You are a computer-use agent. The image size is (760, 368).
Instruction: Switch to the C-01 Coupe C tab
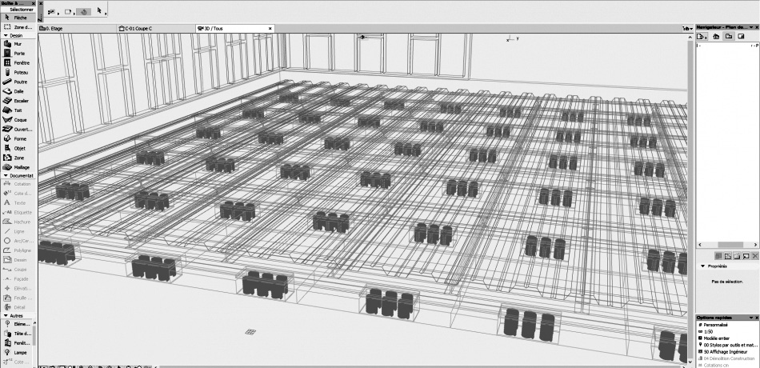[x=156, y=29]
